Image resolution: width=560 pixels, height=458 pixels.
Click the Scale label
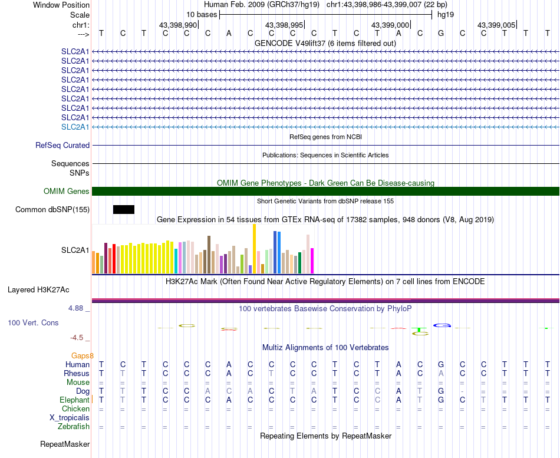(80, 15)
